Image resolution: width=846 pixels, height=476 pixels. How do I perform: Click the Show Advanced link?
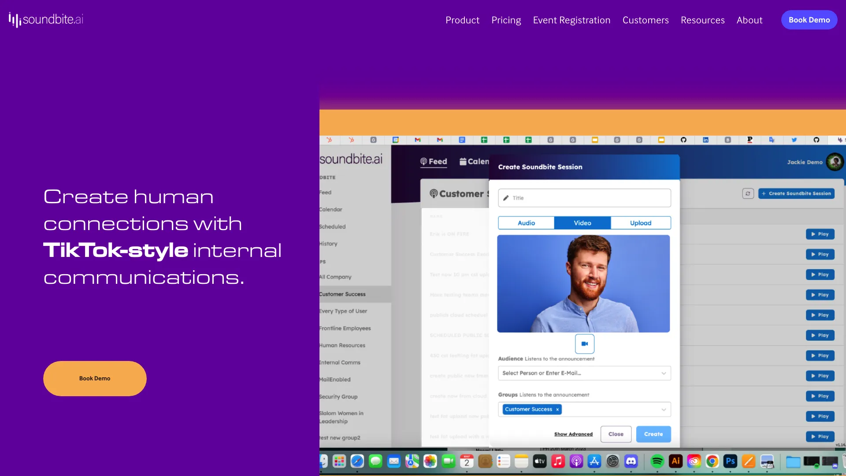coord(573,434)
